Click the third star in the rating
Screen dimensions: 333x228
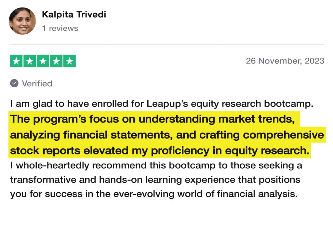coord(43,61)
